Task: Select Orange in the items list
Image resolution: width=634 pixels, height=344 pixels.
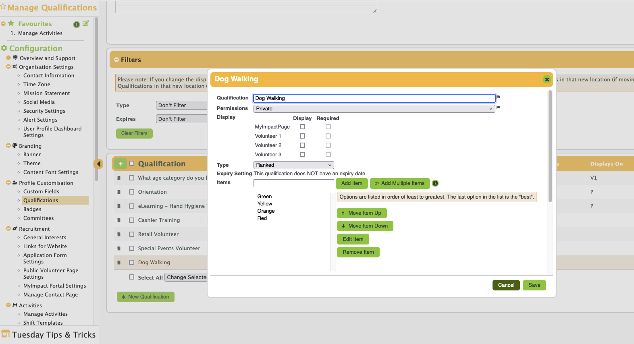Action: click(266, 211)
